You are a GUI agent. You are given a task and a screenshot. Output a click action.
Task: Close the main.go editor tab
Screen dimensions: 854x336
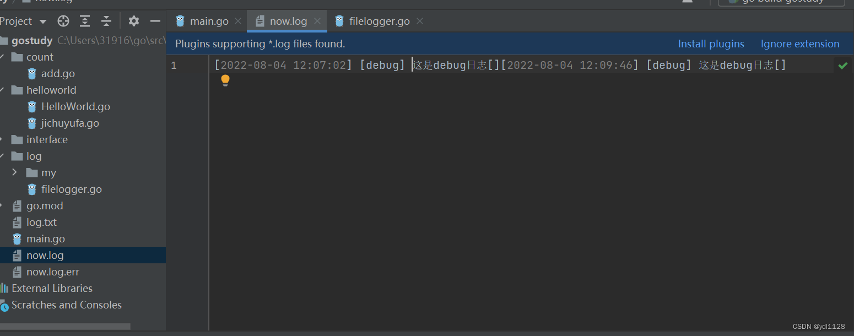238,21
